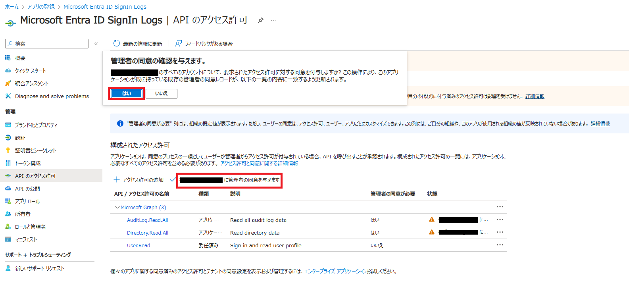This screenshot has width=629, height=287.
Task: Open ellipsis menu for Microsoft Graph row
Action: coord(500,207)
